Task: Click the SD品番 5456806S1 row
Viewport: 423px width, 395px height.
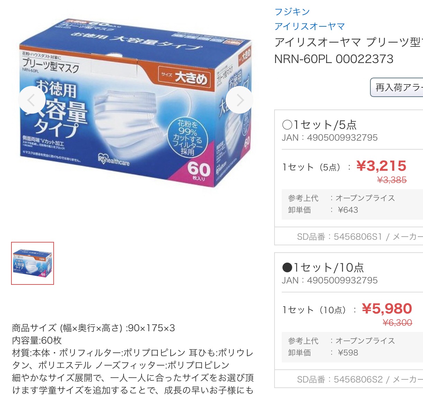Action: (349, 236)
